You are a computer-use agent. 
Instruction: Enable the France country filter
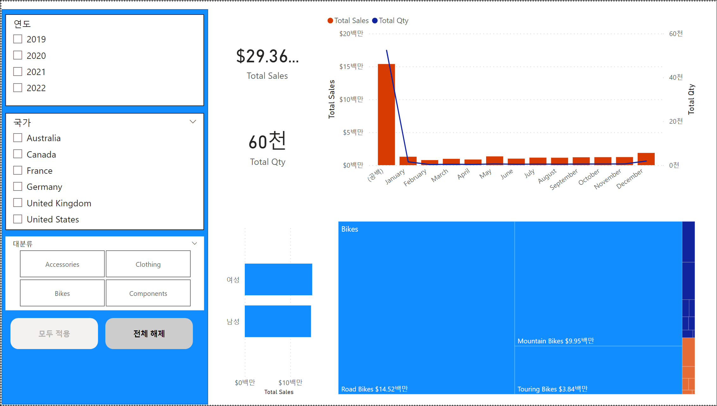point(18,171)
